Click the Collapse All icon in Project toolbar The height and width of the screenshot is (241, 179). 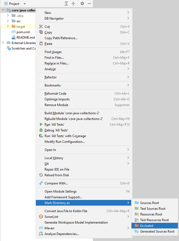73,4
